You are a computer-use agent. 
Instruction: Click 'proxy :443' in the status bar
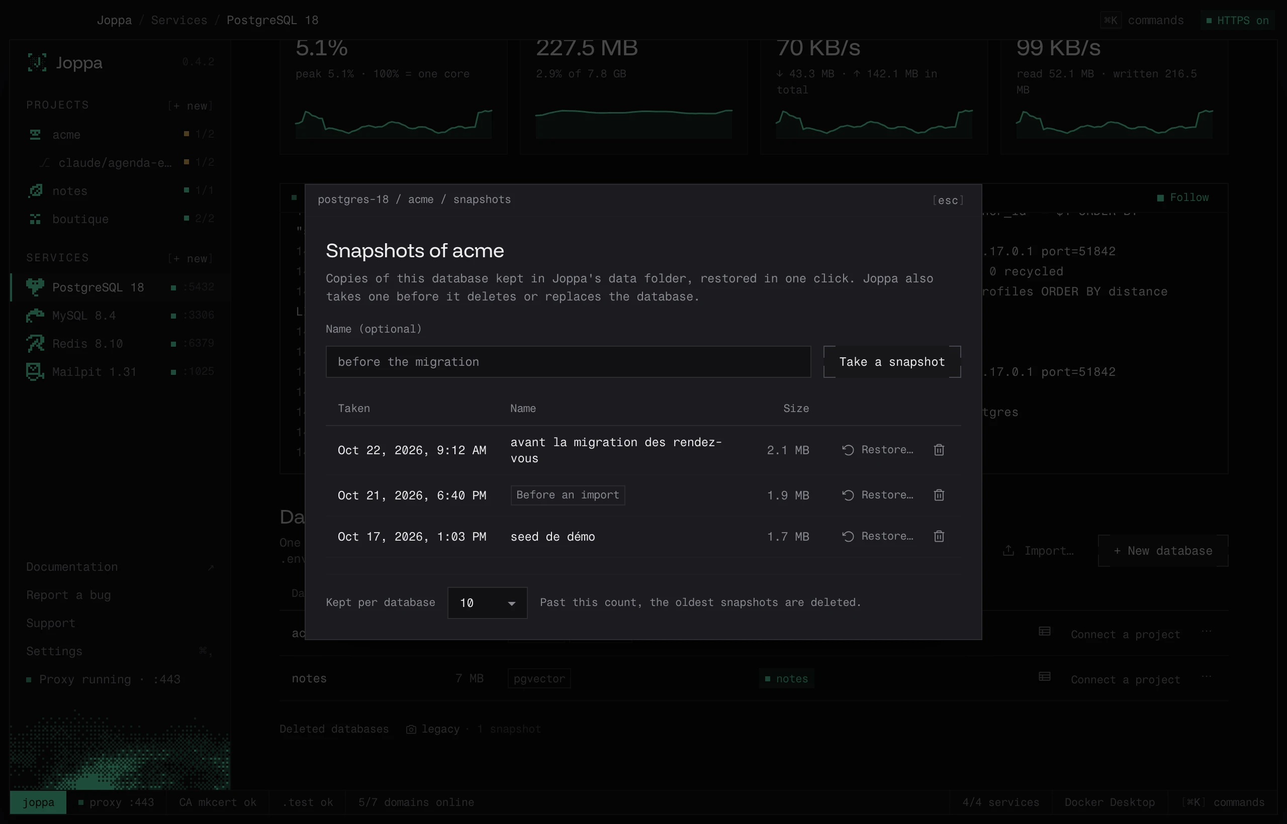[116, 802]
